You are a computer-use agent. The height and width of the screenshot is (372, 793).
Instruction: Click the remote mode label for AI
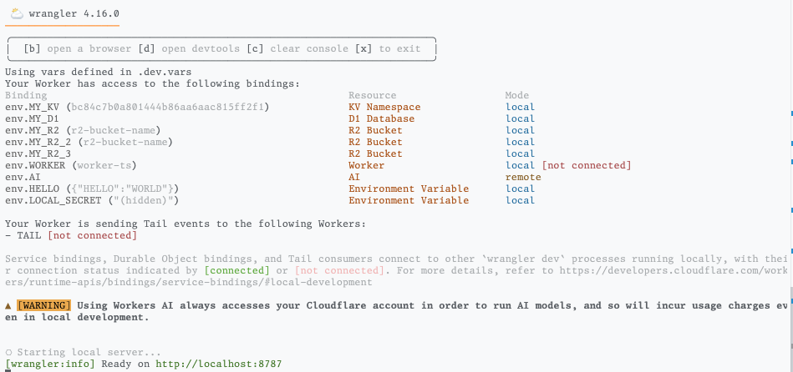[x=523, y=177]
